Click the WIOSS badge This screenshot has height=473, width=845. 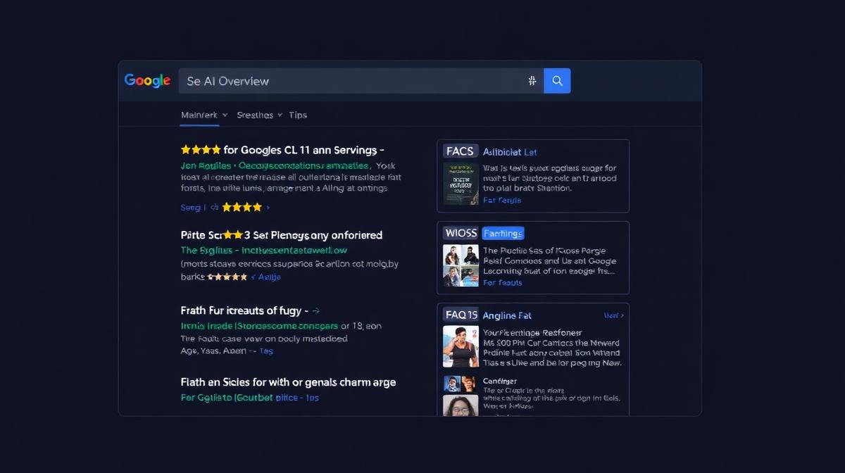461,233
